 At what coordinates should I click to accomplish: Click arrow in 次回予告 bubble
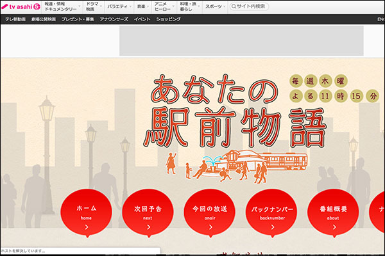(148, 226)
